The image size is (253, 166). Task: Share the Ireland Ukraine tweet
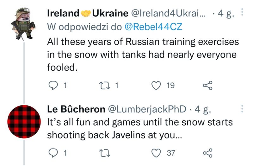pyautogui.click(x=208, y=85)
